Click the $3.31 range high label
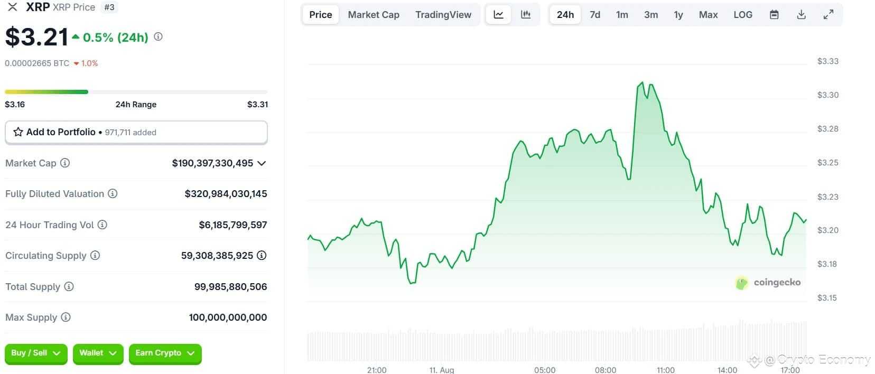This screenshot has width=875, height=374. click(x=257, y=104)
